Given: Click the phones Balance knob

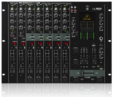Looking at the screenshot, I should click(x=101, y=55).
